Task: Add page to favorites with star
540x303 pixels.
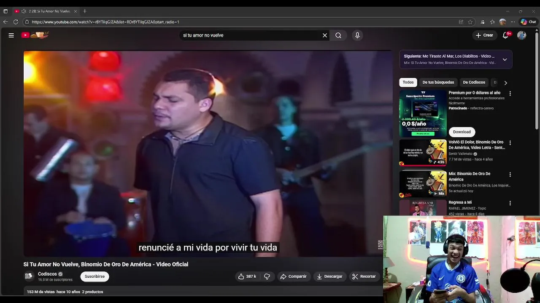Action: 470,22
